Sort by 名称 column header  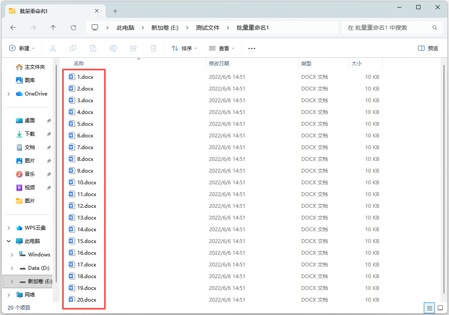79,63
